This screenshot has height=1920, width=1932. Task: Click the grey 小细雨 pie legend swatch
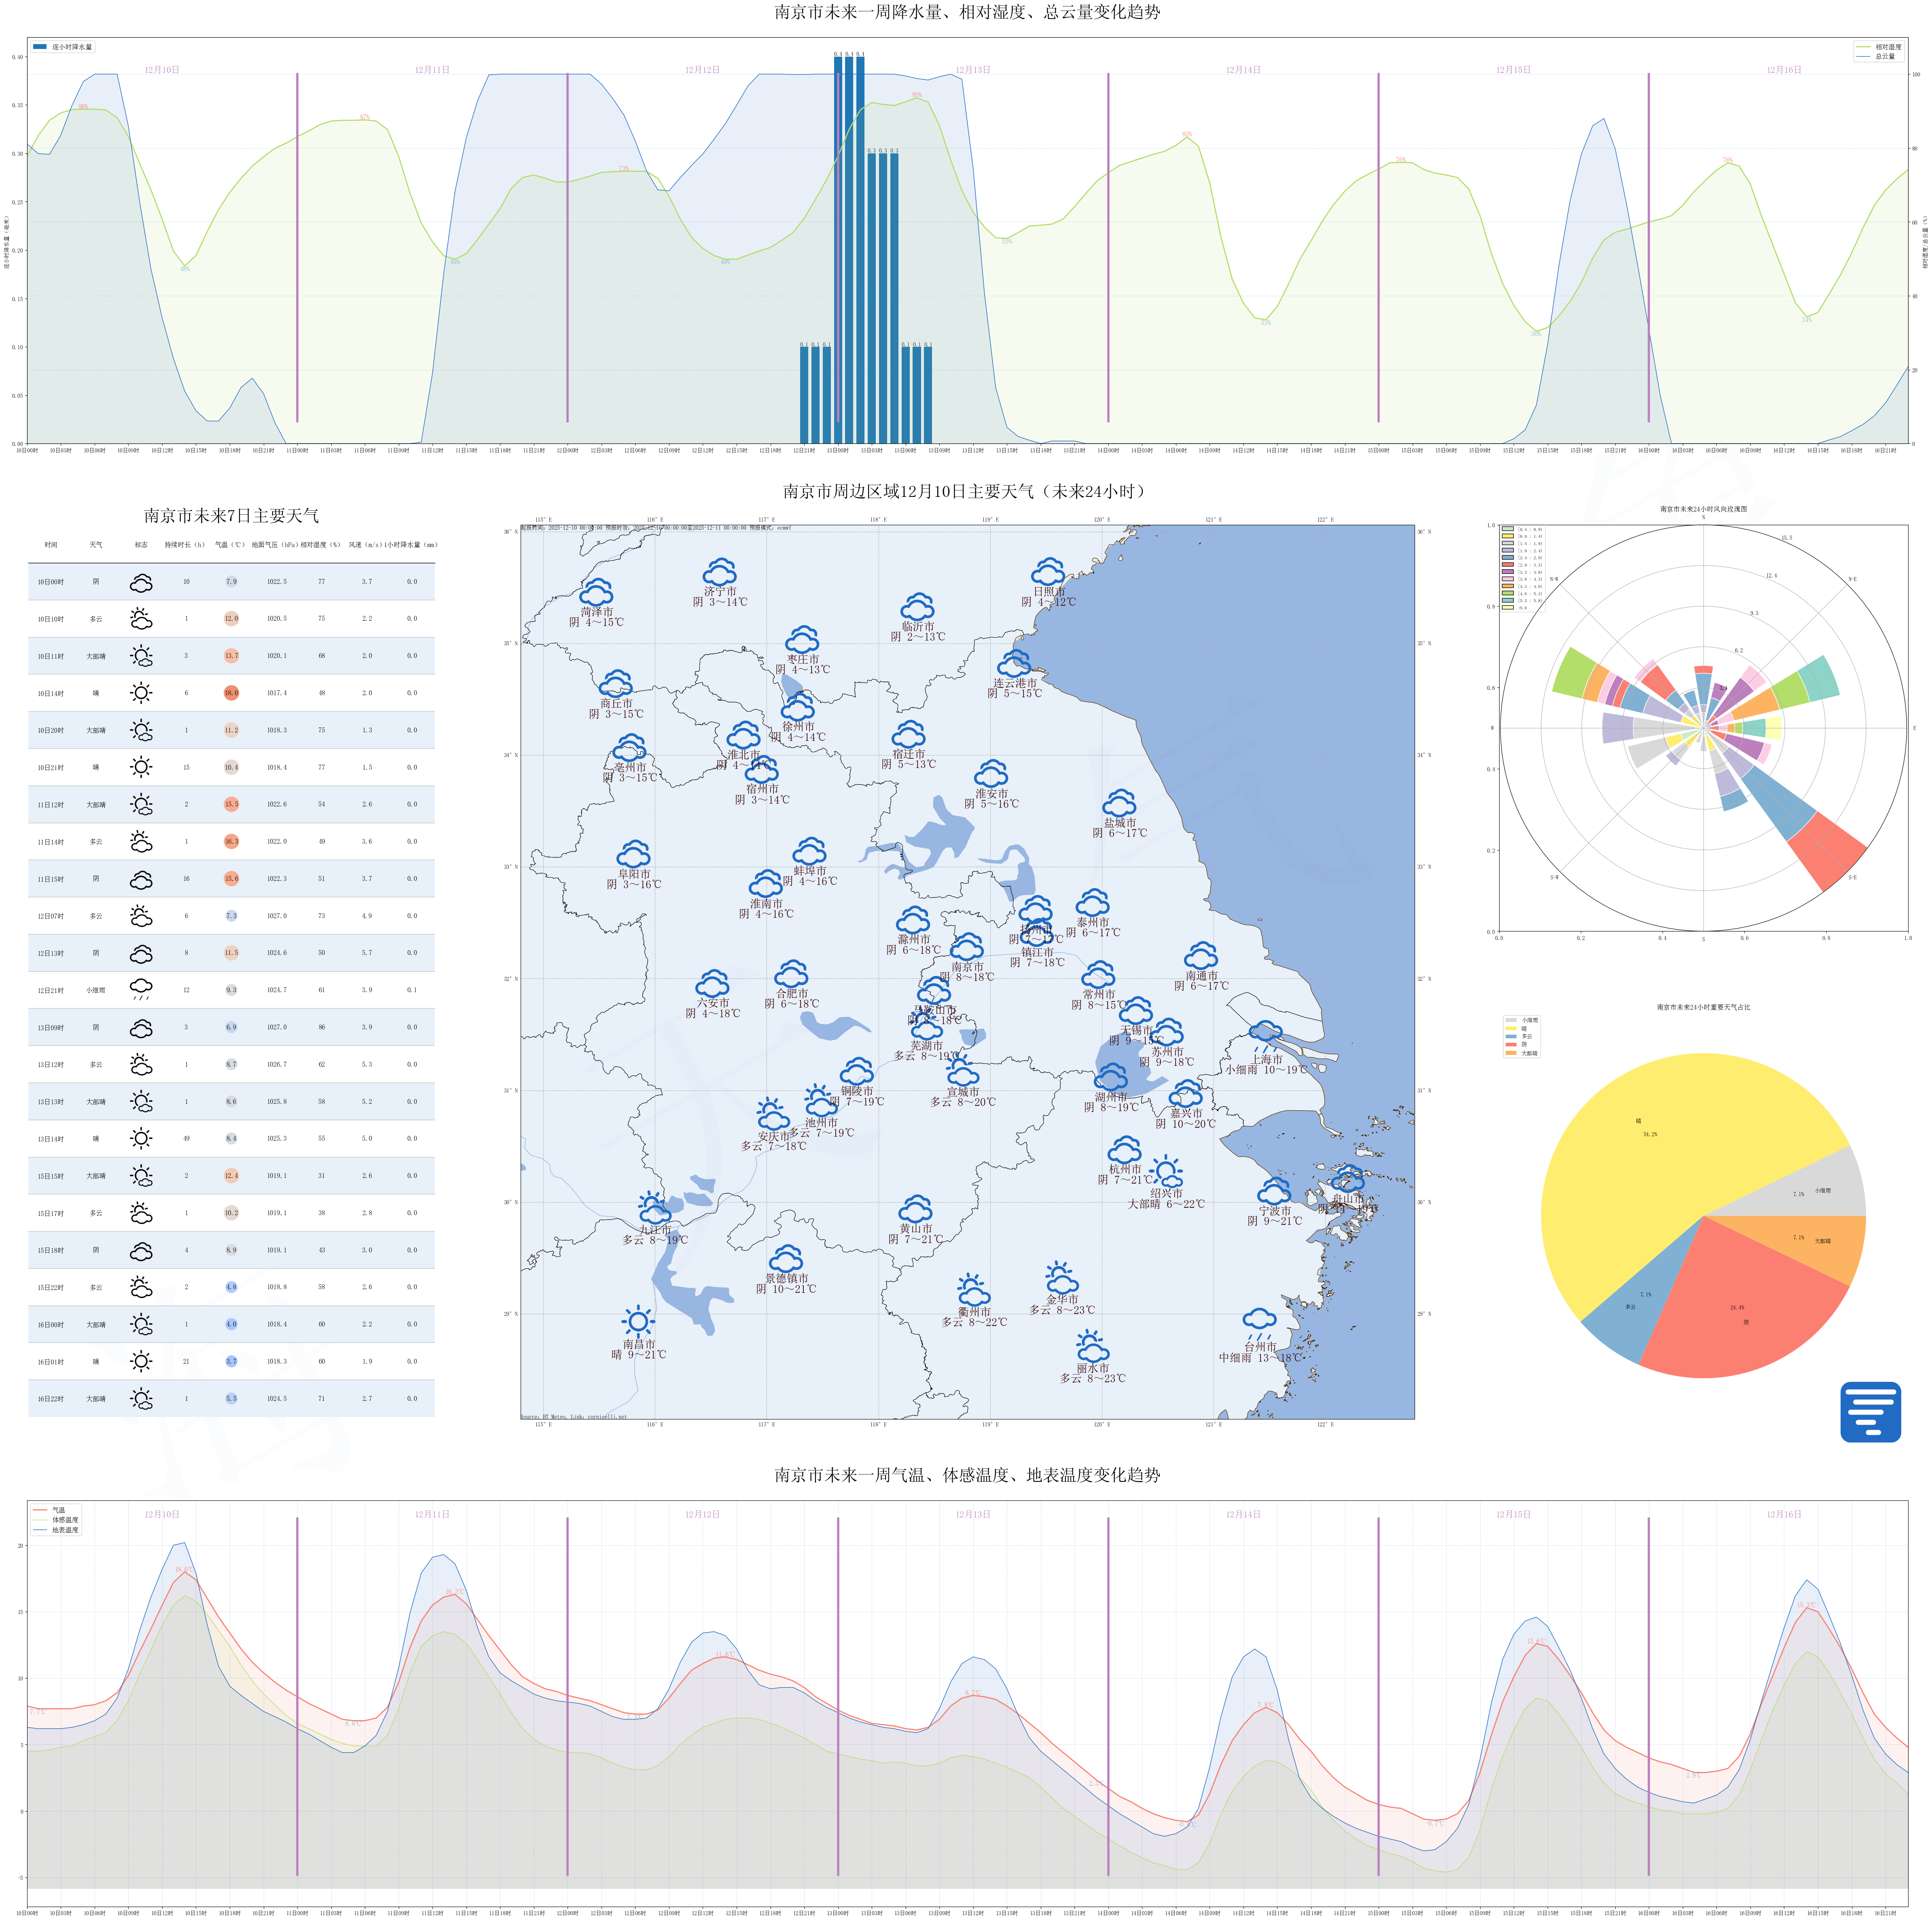click(x=1511, y=1020)
